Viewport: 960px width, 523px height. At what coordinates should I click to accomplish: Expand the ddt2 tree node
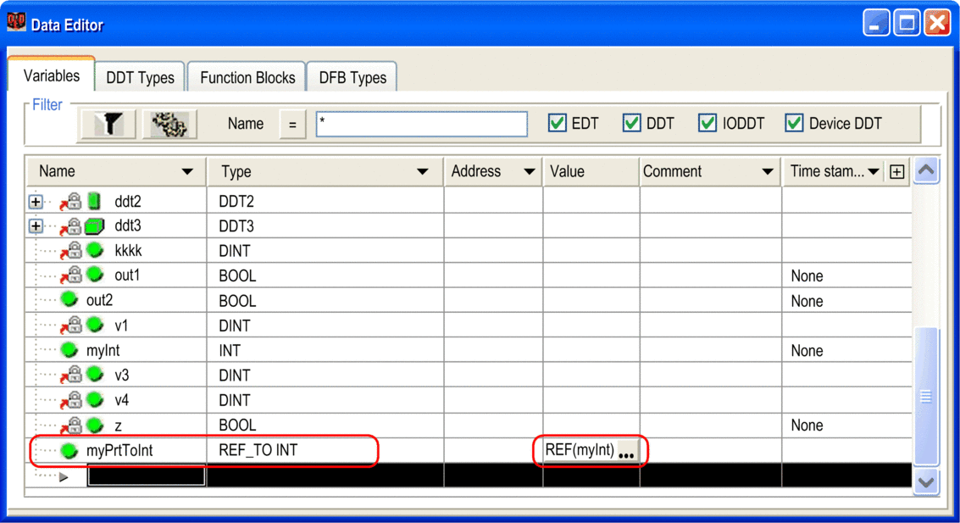(36, 202)
